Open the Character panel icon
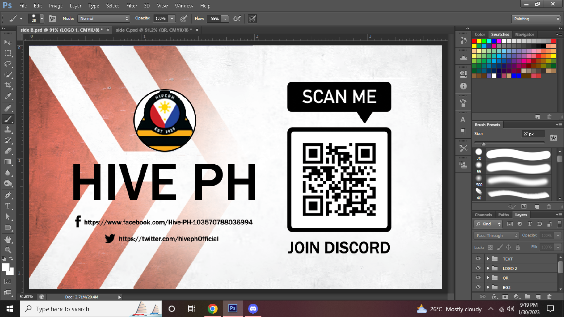This screenshot has width=564, height=317. pos(463,120)
